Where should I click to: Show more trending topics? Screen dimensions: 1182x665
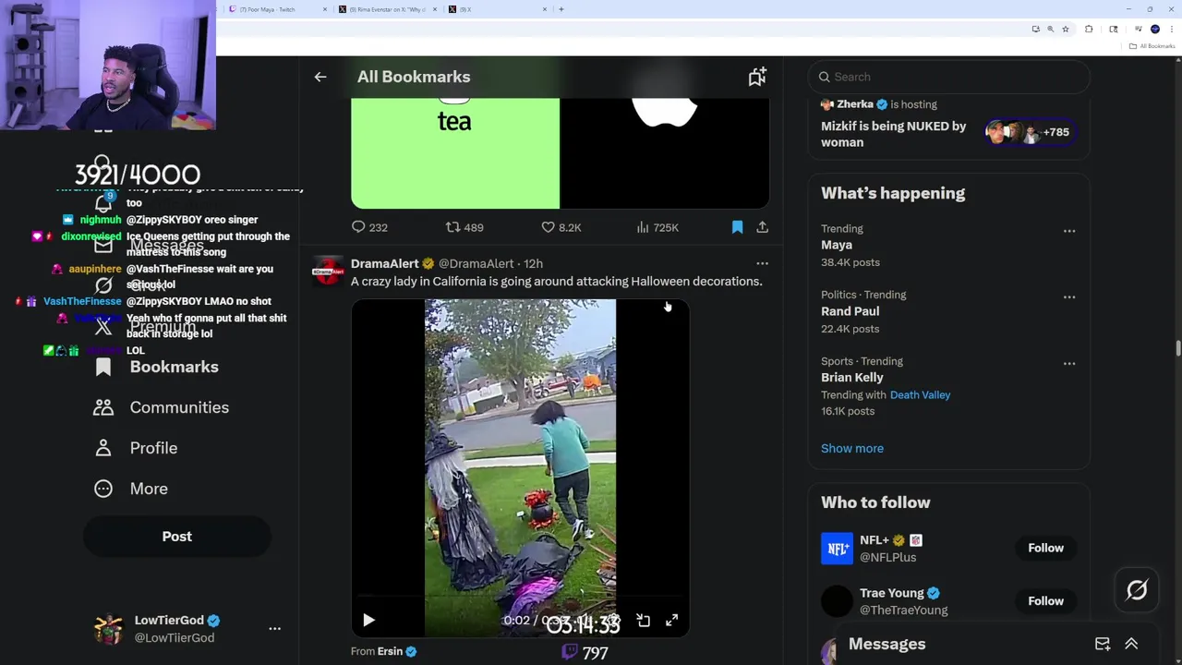click(x=851, y=448)
